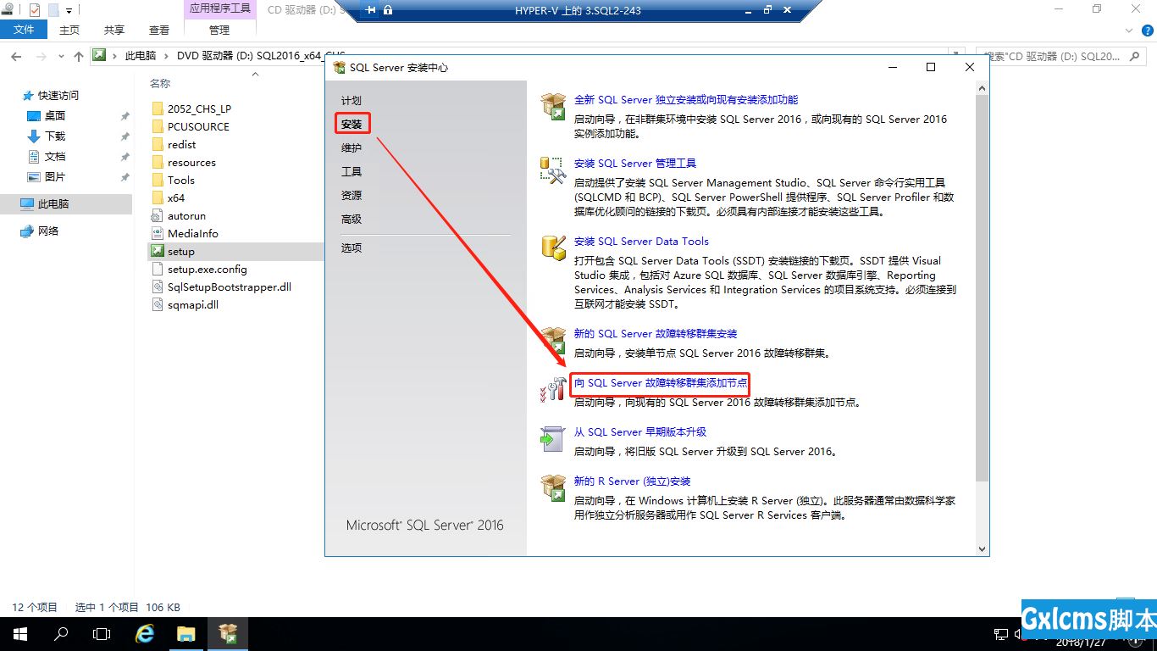Click 全新 SQL Server 独立安装 link
1157x651 pixels.
click(x=686, y=100)
